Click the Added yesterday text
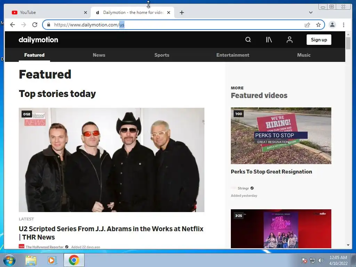Image resolution: width=356 pixels, height=267 pixels. 244,196
